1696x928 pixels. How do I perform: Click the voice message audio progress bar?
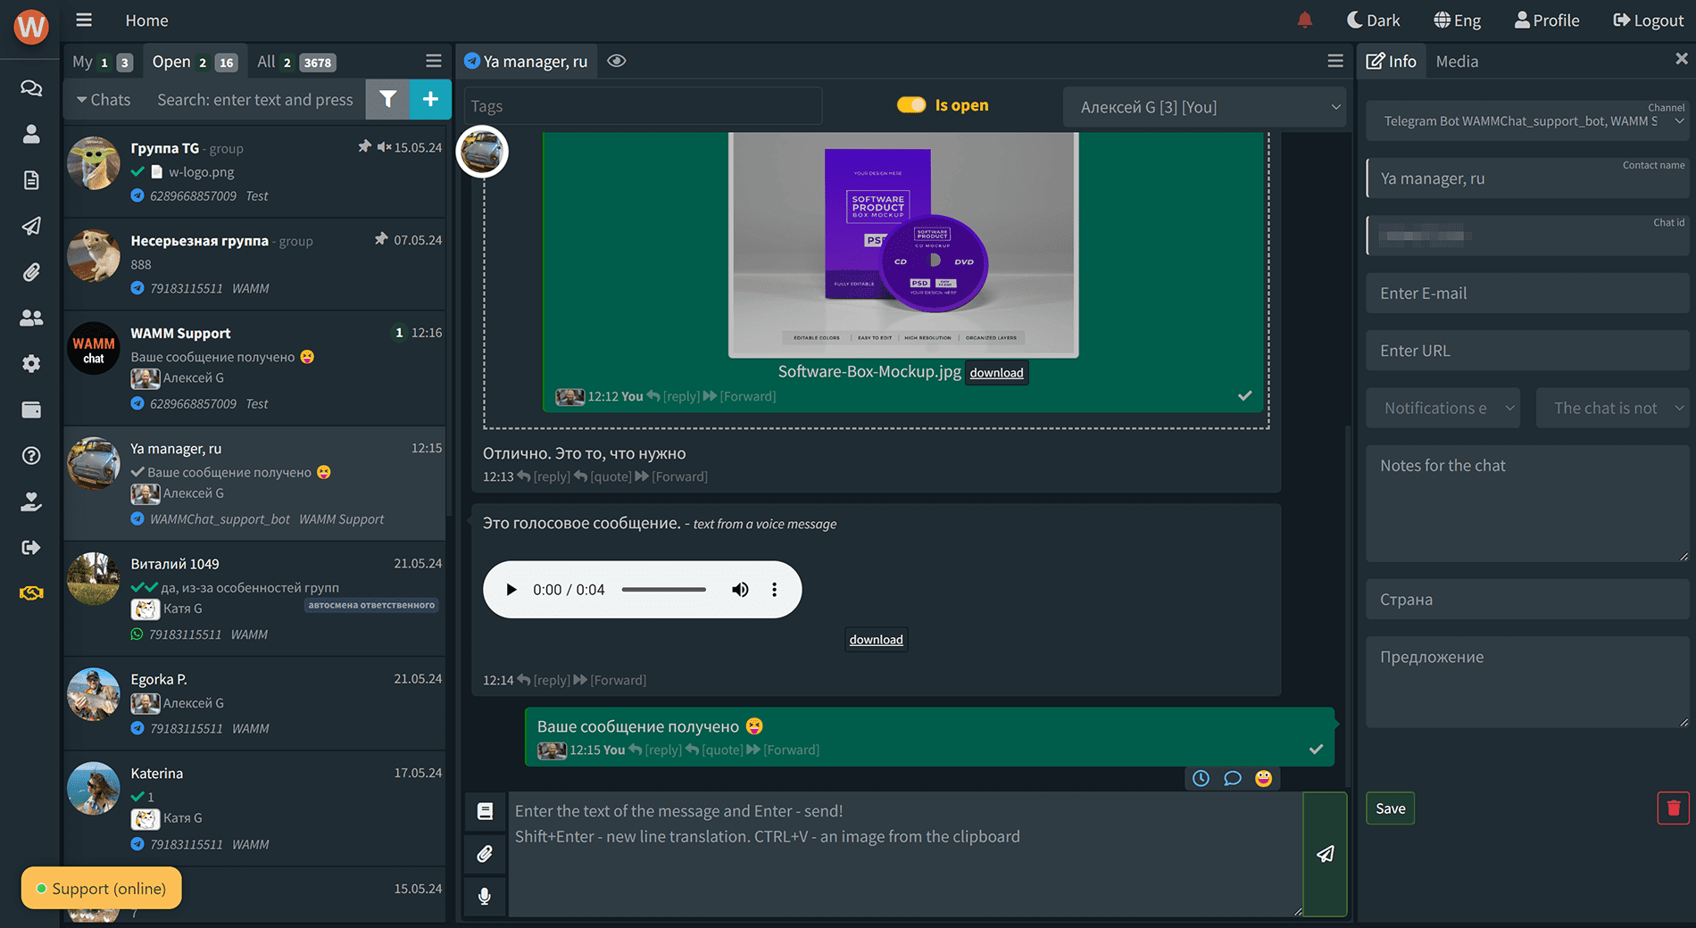(663, 590)
